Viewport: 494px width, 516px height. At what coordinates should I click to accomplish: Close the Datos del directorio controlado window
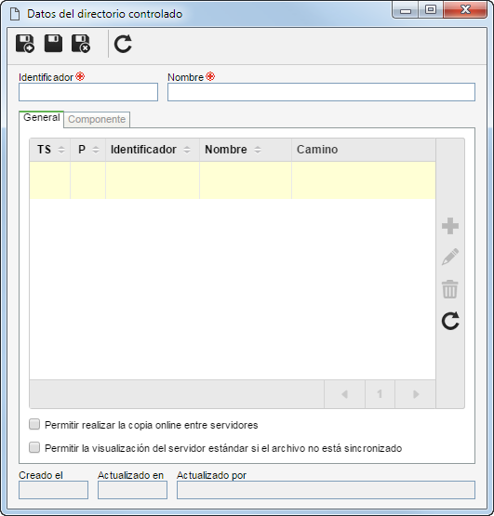[465, 10]
